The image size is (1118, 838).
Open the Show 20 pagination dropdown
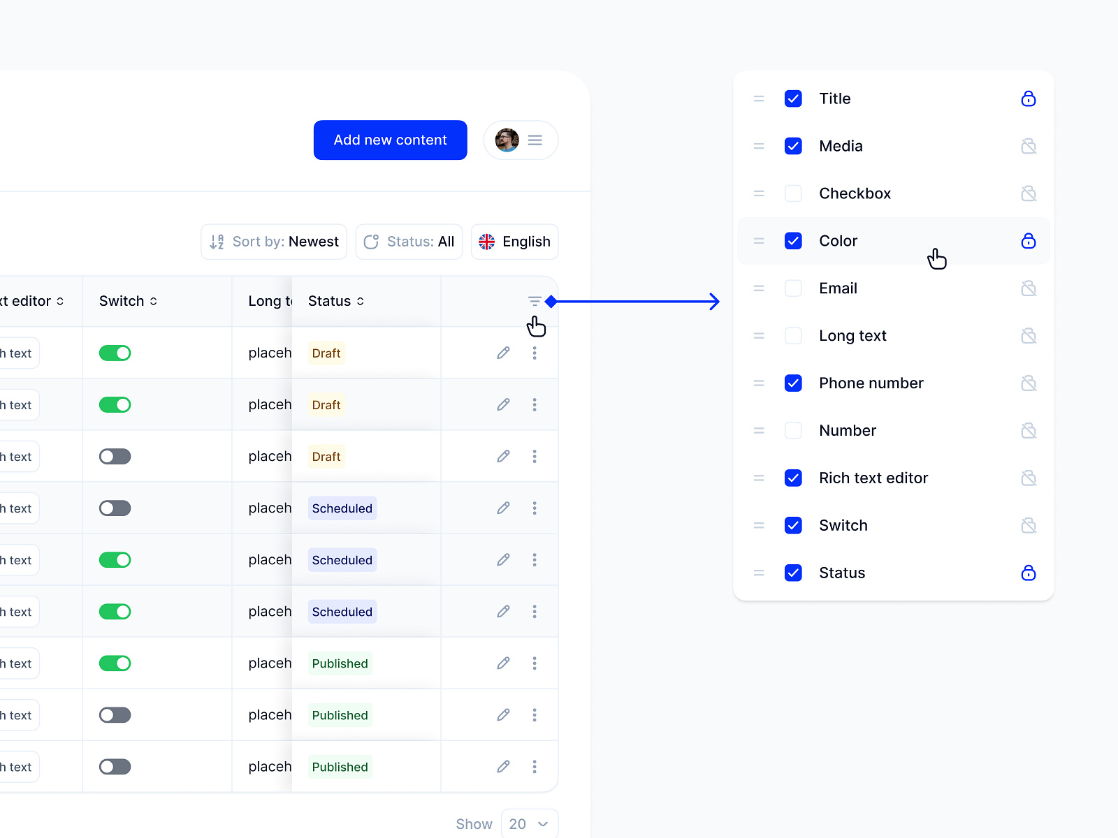click(529, 823)
